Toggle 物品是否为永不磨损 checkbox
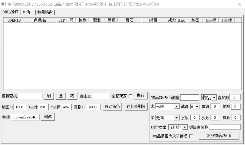Image resolution: width=245 pixels, height=145 pixels. [x=191, y=136]
